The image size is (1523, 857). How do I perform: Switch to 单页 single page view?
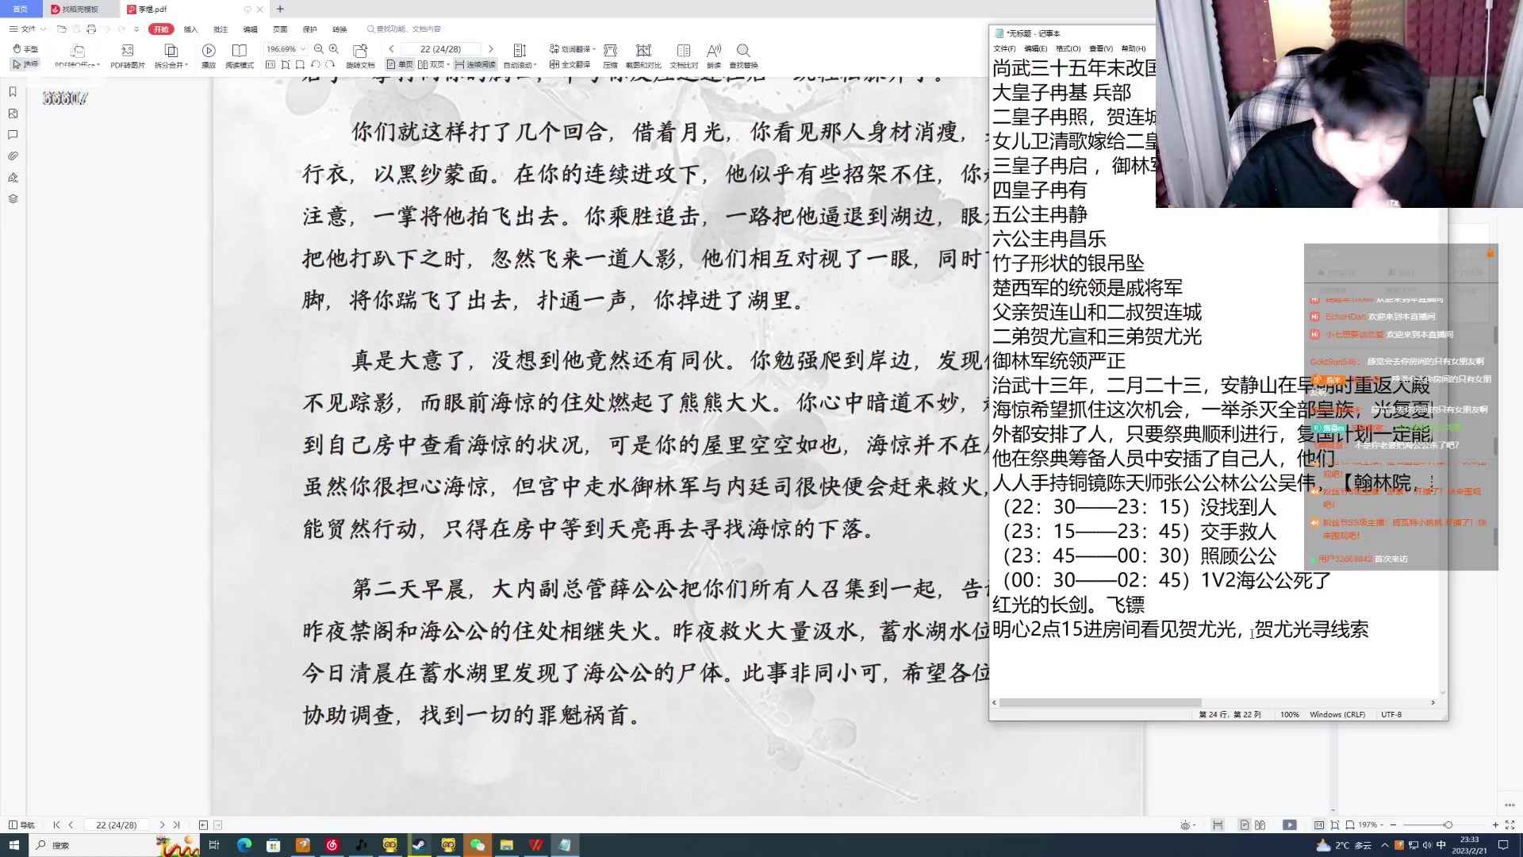(400, 65)
